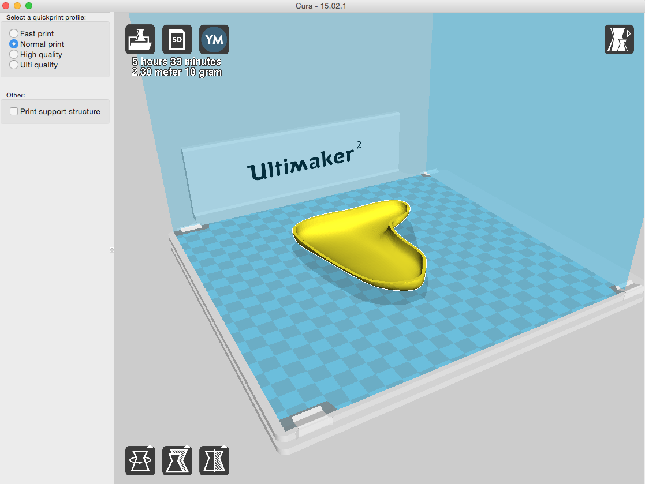
Task: Select the Mirror model tool
Action: (214, 460)
